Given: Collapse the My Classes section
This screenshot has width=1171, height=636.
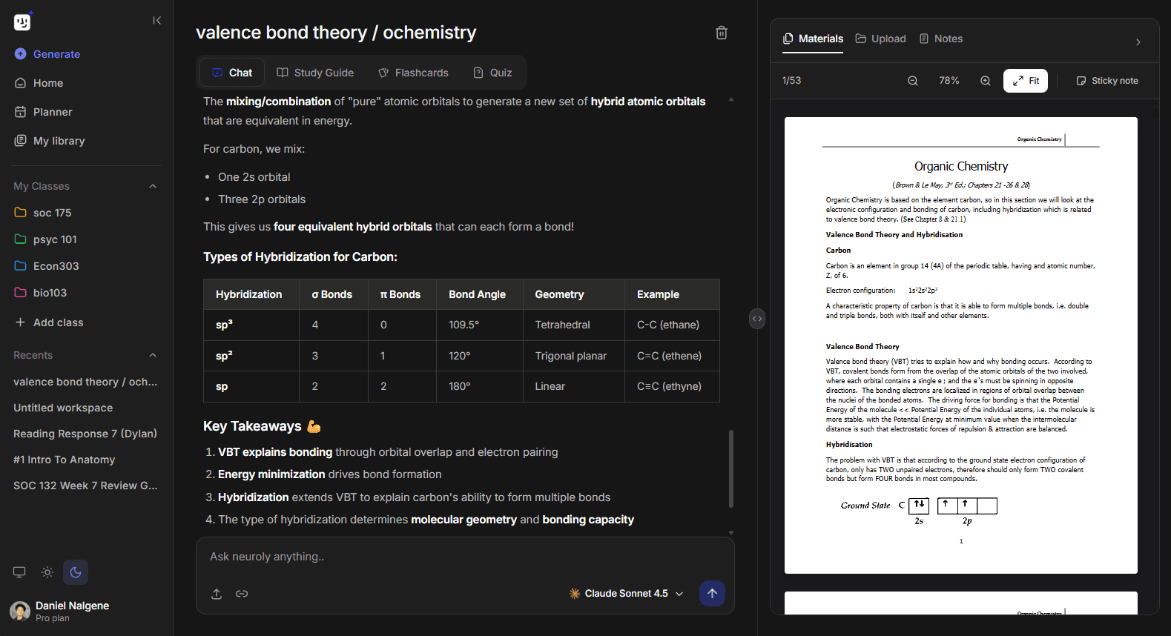Looking at the screenshot, I should pos(153,186).
